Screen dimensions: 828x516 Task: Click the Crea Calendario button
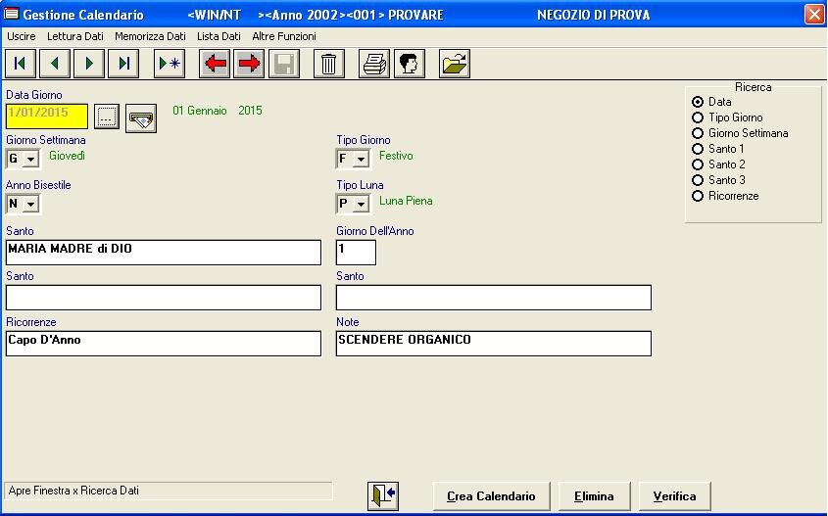coord(491,496)
